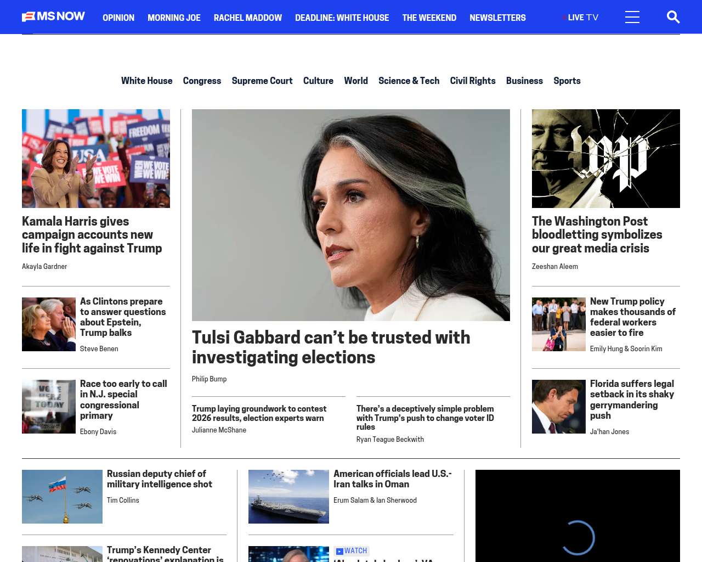Image resolution: width=702 pixels, height=562 pixels.
Task: Read Russian deputy chief shot article
Action: [x=160, y=479]
